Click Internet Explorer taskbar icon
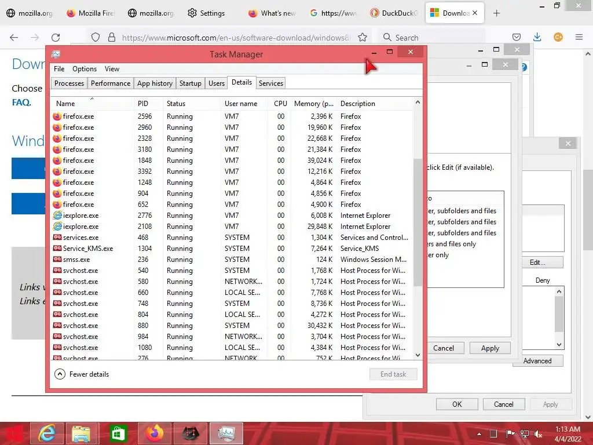This screenshot has height=445, width=593. (x=47, y=433)
